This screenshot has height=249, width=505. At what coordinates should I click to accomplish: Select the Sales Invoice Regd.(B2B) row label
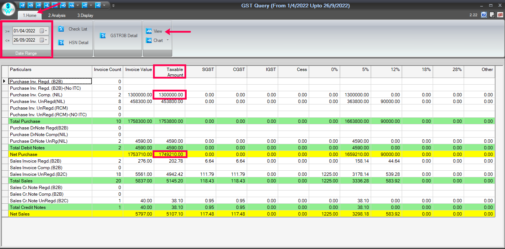[50, 161]
